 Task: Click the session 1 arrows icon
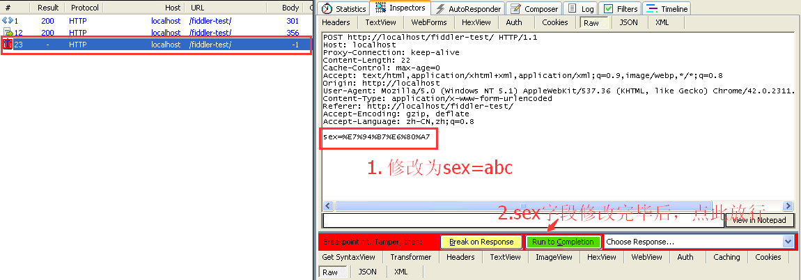[x=7, y=21]
